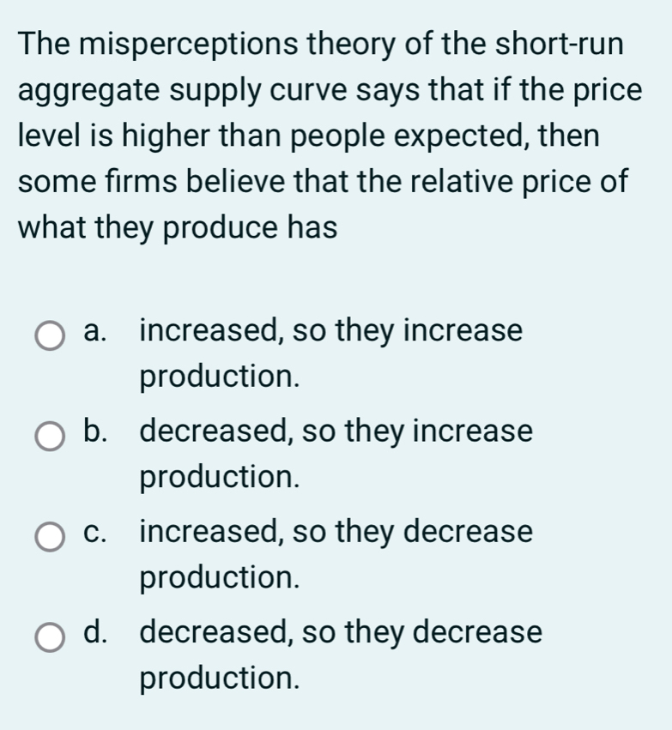The width and height of the screenshot is (672, 730).
Task: Click the answer text "decreased, so they increase"
Action: click(336, 431)
